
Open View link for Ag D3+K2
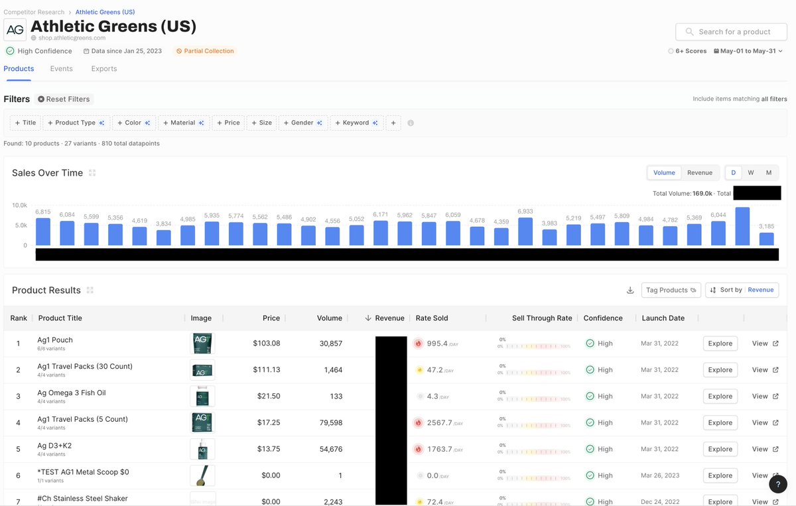pos(763,449)
